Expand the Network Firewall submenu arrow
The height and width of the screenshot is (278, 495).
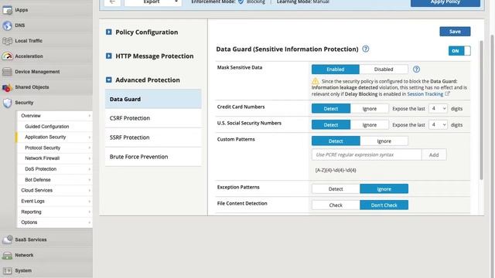pyautogui.click(x=90, y=158)
